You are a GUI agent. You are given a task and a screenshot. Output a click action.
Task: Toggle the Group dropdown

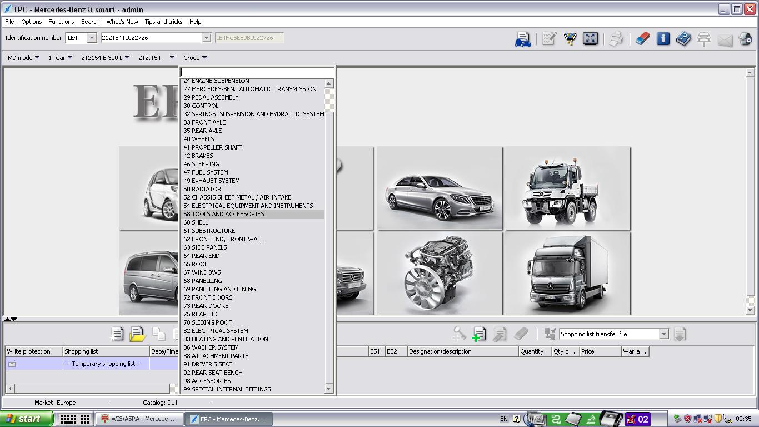[x=194, y=58]
